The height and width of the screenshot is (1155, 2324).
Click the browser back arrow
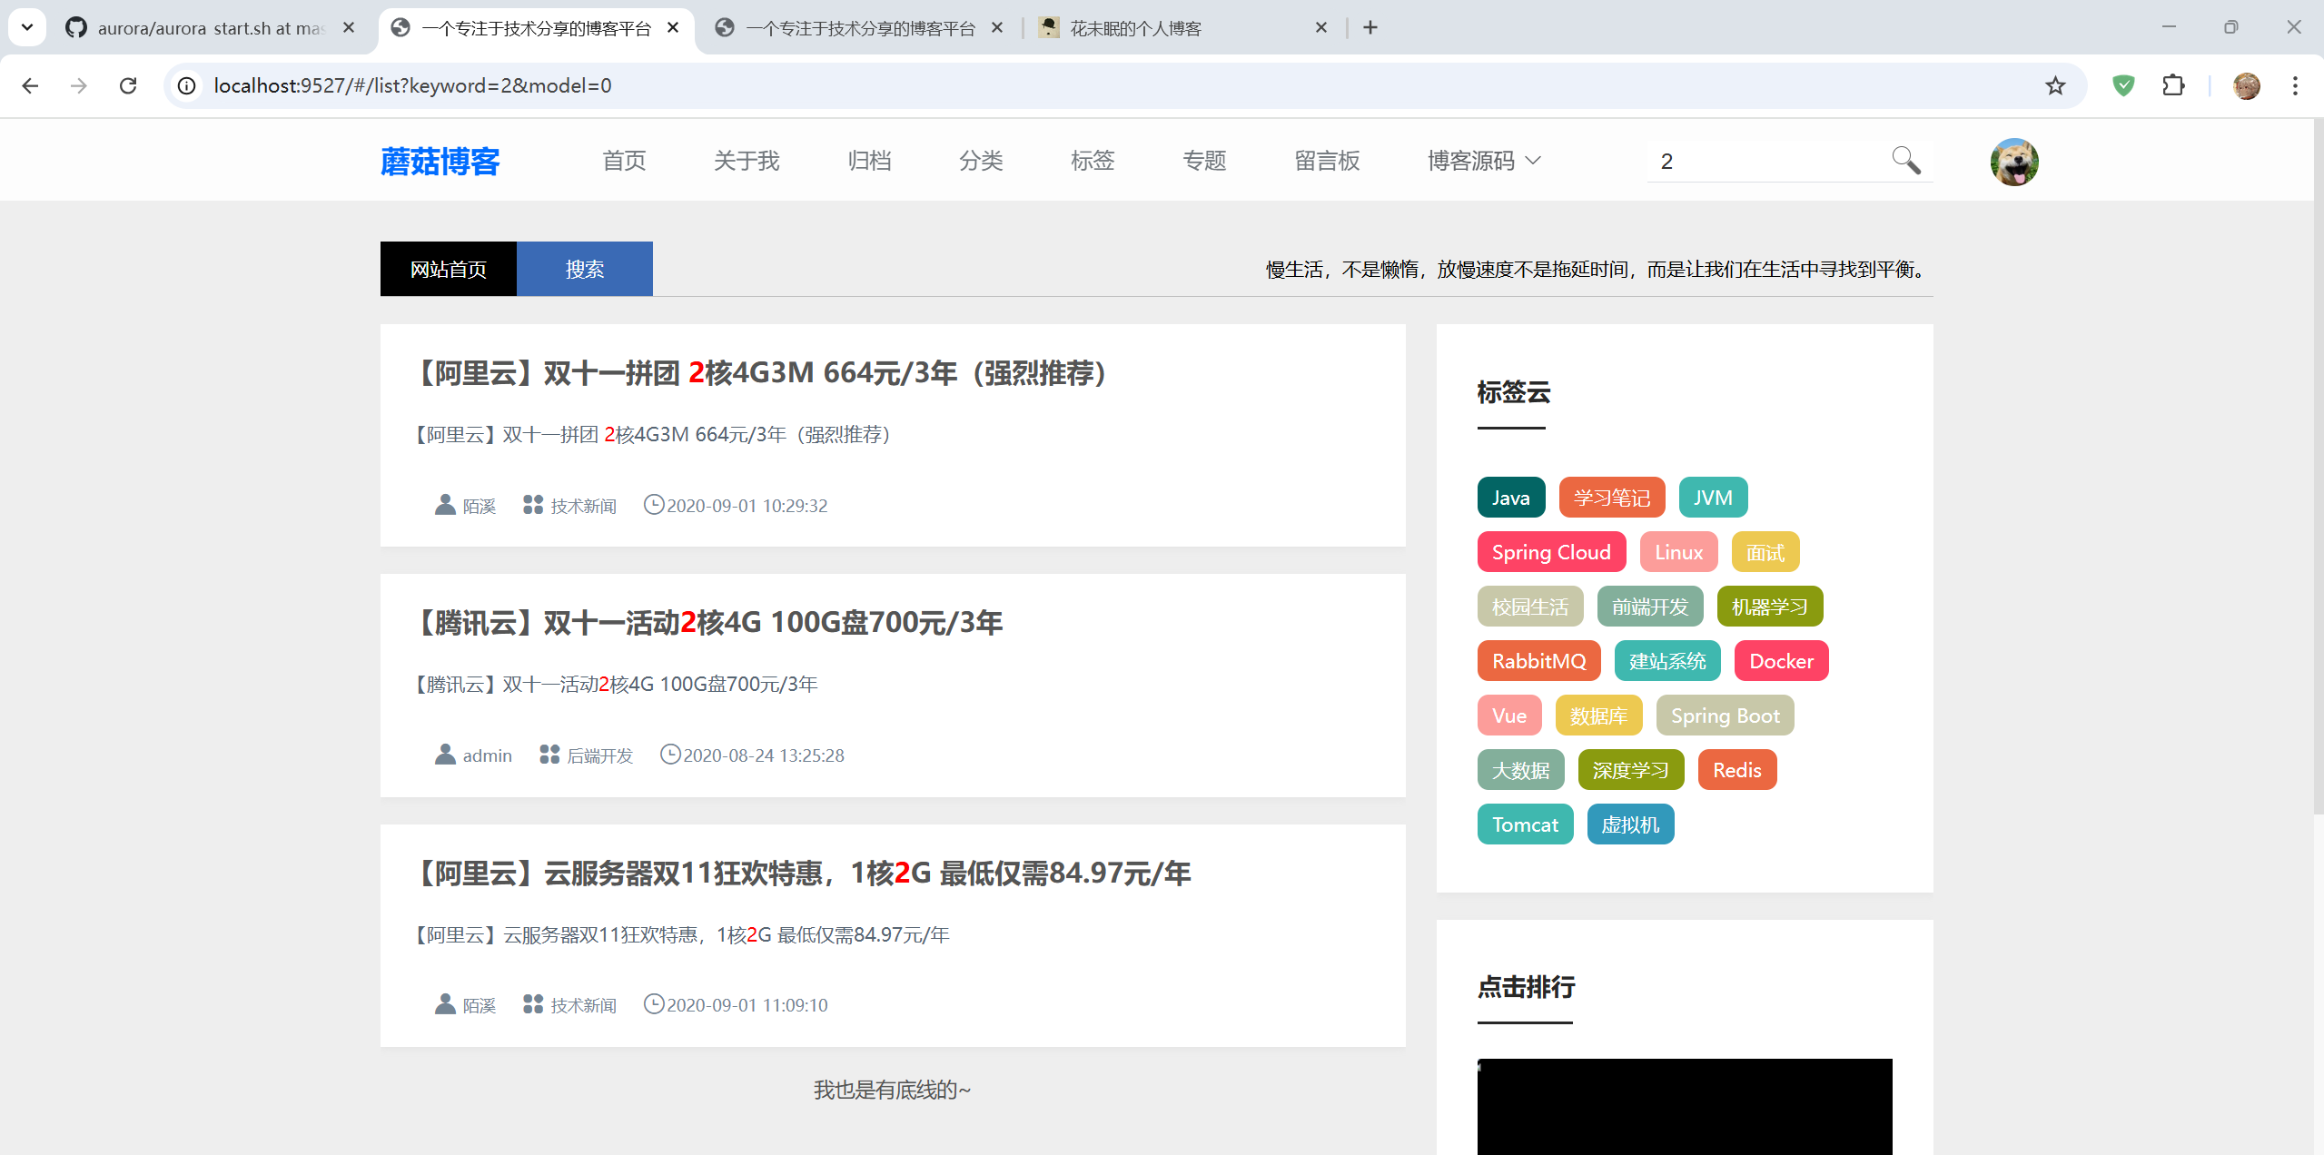point(30,85)
